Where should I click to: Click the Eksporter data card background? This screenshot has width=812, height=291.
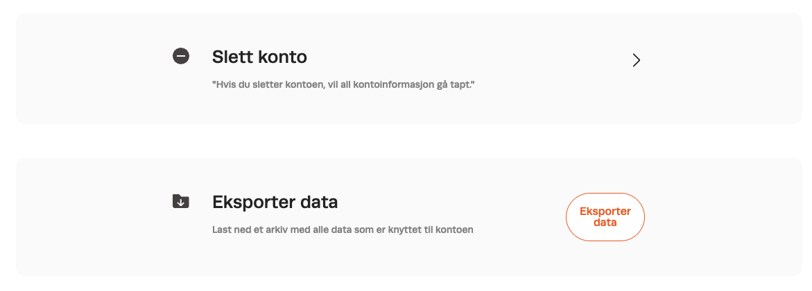(409, 217)
